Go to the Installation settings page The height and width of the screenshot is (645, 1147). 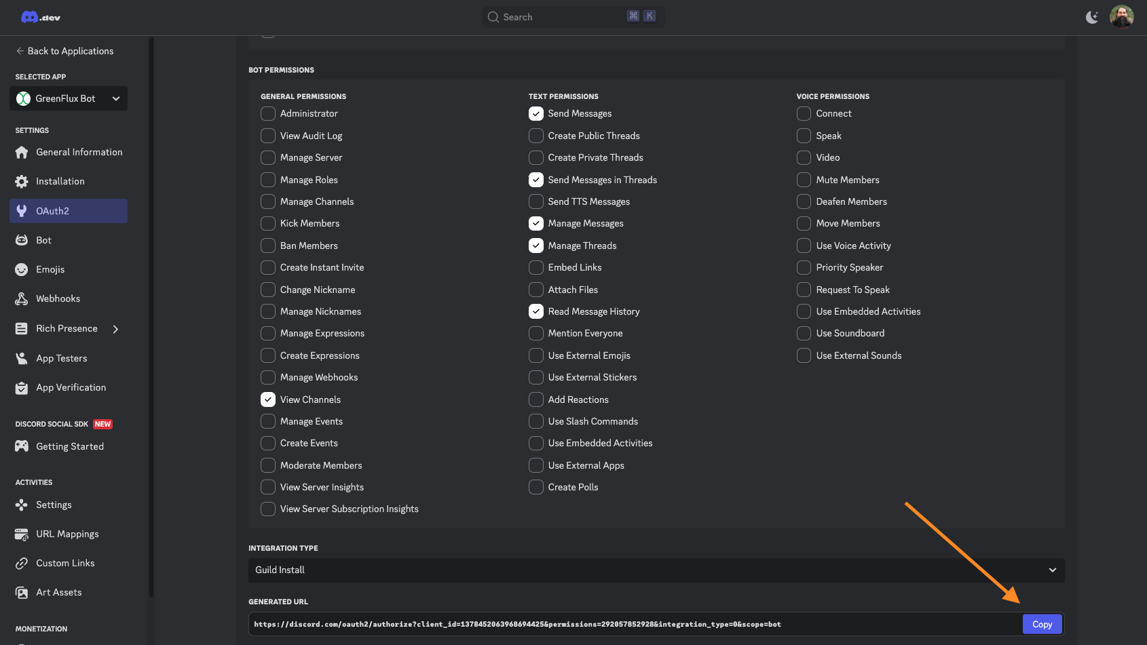click(x=60, y=181)
